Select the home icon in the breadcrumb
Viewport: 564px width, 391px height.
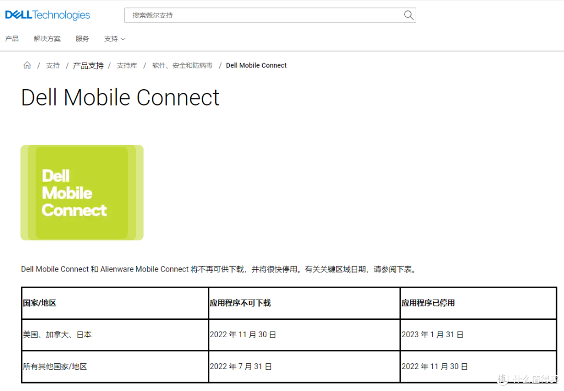[27, 65]
